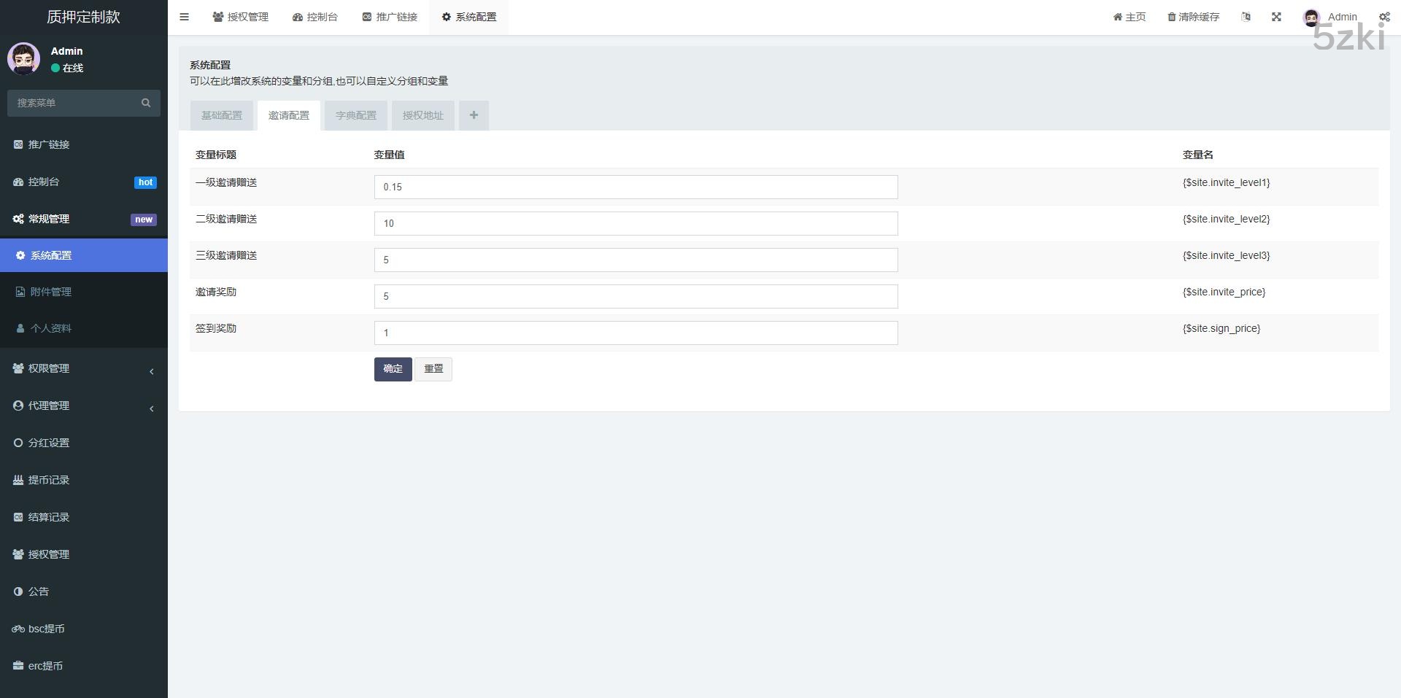This screenshot has width=1401, height=698.
Task: Open the 授权地址 tab
Action: 423,115
